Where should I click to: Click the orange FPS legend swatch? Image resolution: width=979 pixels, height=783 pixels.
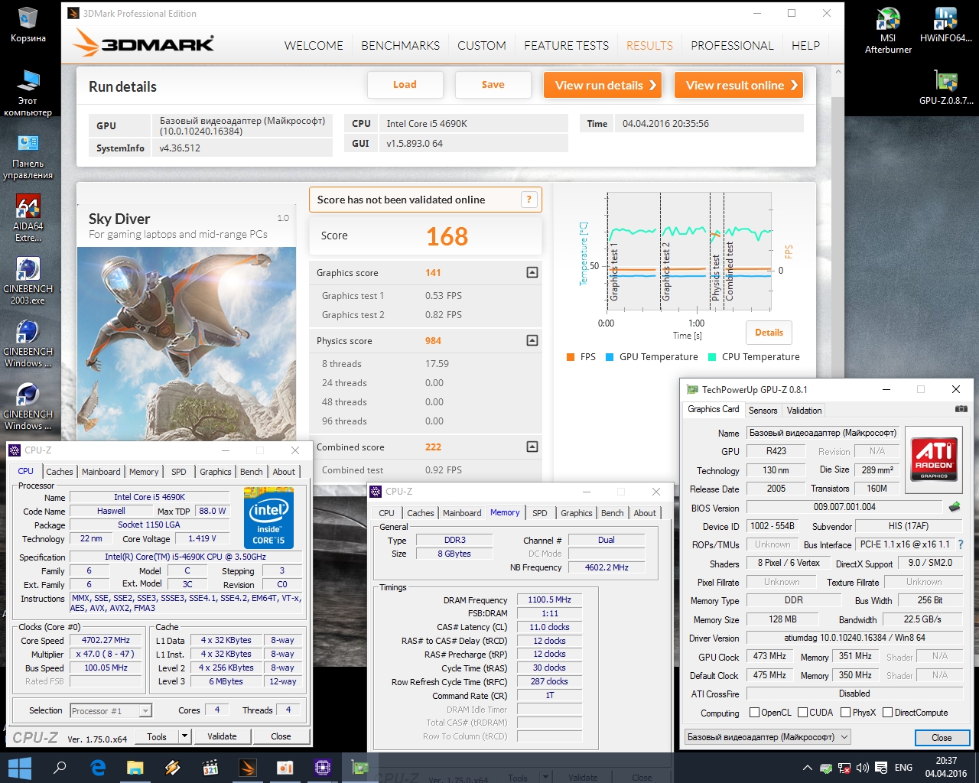coord(571,357)
